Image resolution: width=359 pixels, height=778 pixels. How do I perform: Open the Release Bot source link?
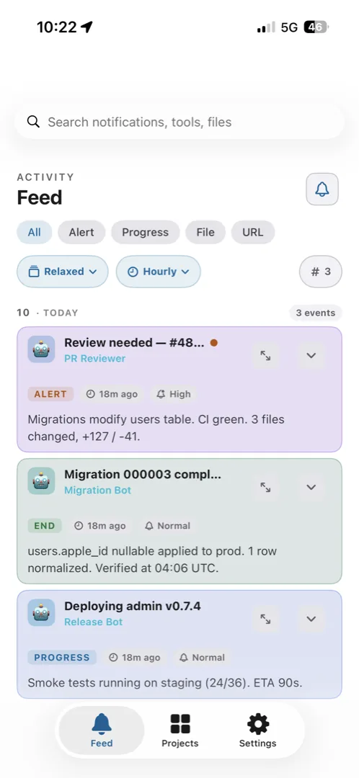pos(93,622)
